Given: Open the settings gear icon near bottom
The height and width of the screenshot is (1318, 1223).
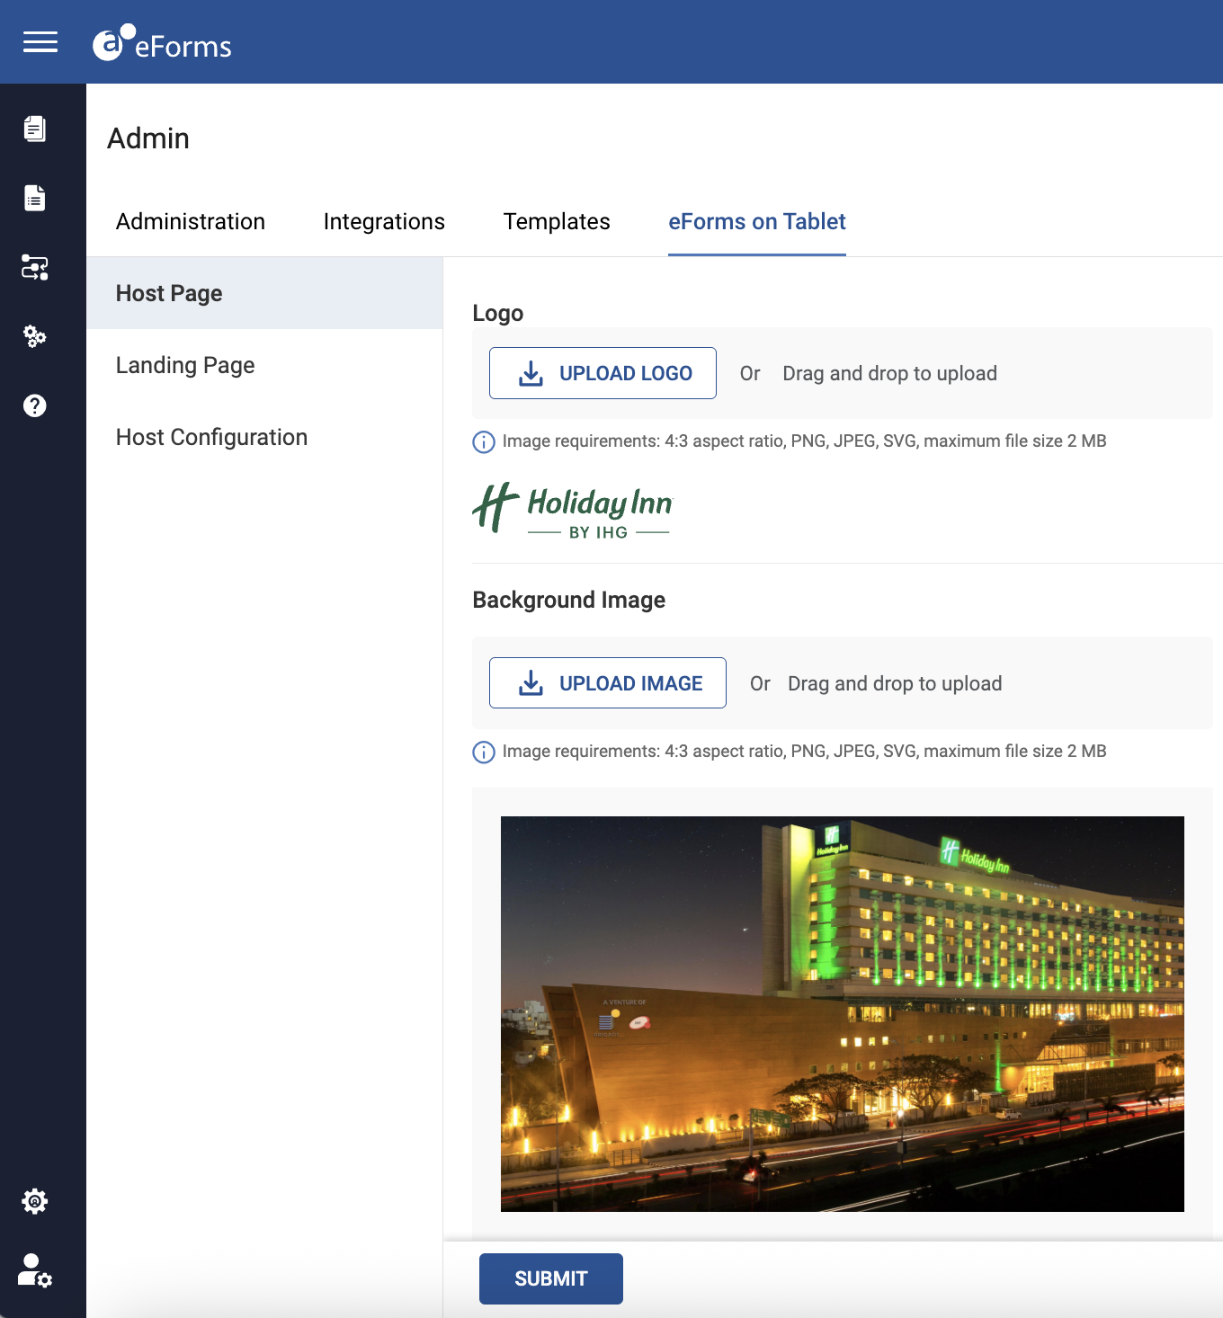Looking at the screenshot, I should 35,1201.
